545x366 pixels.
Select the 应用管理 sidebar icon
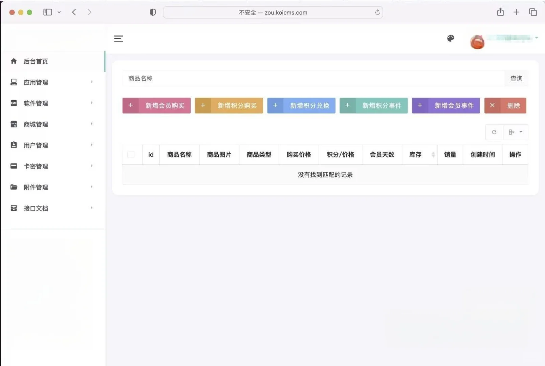(x=14, y=82)
